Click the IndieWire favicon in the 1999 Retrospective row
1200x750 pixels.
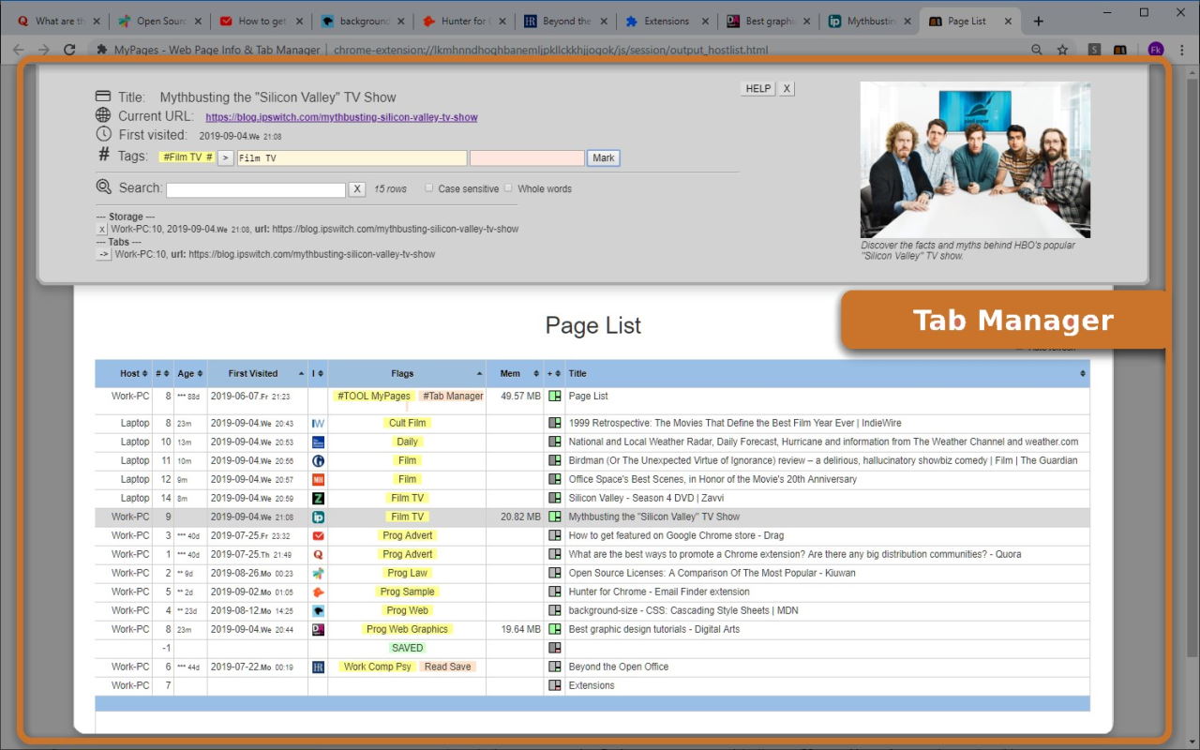tap(318, 423)
